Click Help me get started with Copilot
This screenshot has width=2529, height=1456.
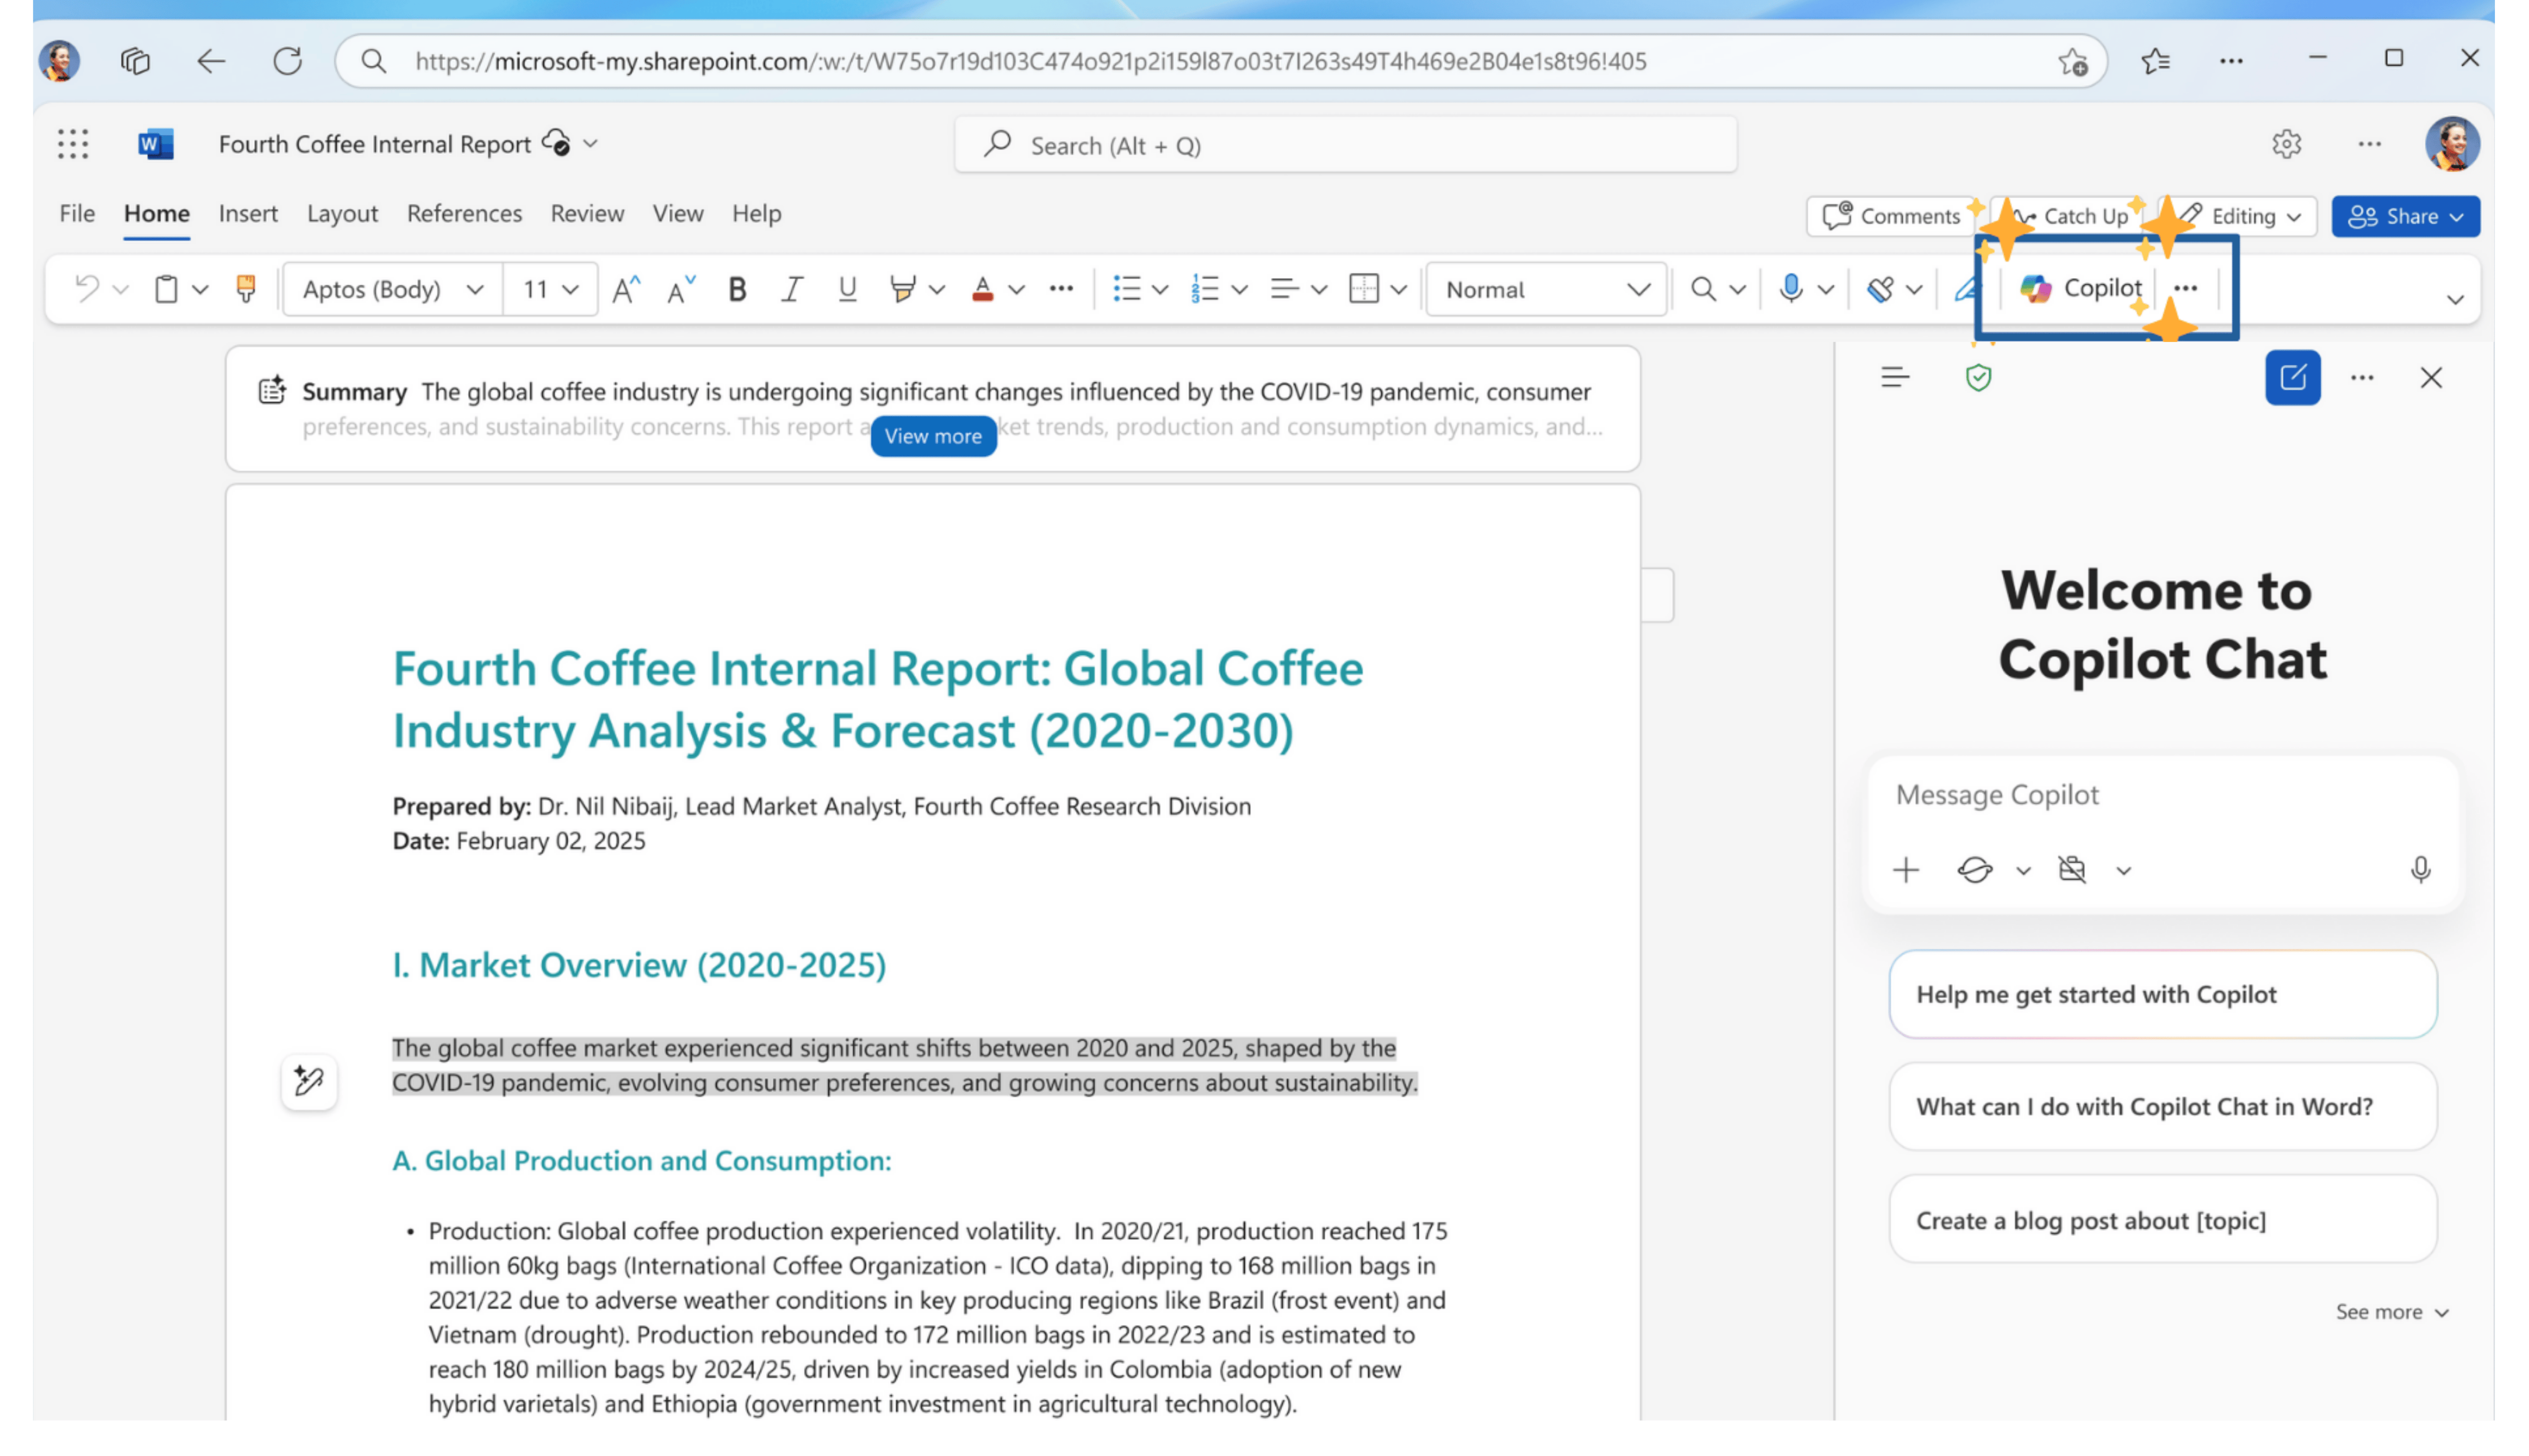pyautogui.click(x=2161, y=994)
